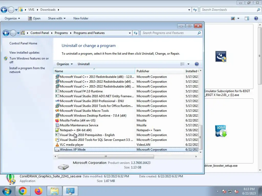The height and width of the screenshot is (196, 262).
Task: Expand the view options arrow in Programs toolbar
Action: click(x=188, y=64)
